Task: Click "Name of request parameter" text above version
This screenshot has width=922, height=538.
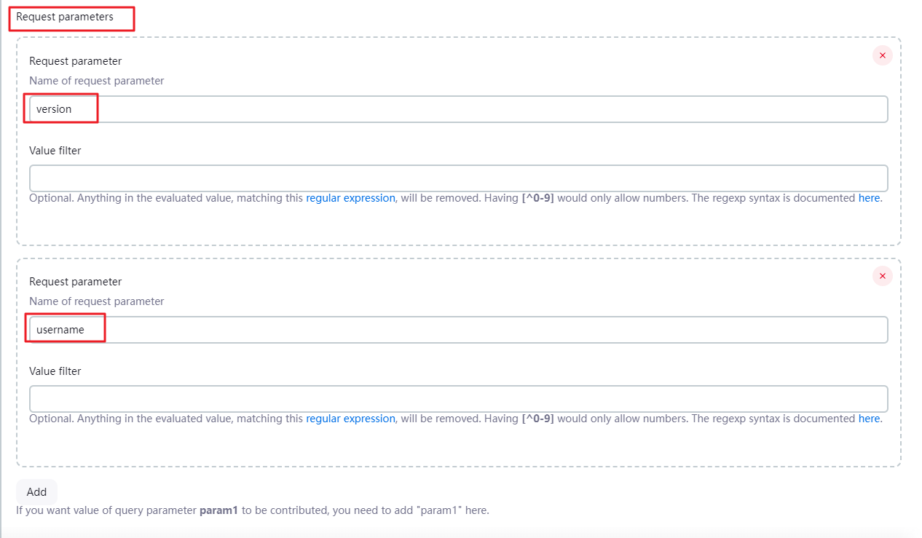Action: pyautogui.click(x=96, y=81)
